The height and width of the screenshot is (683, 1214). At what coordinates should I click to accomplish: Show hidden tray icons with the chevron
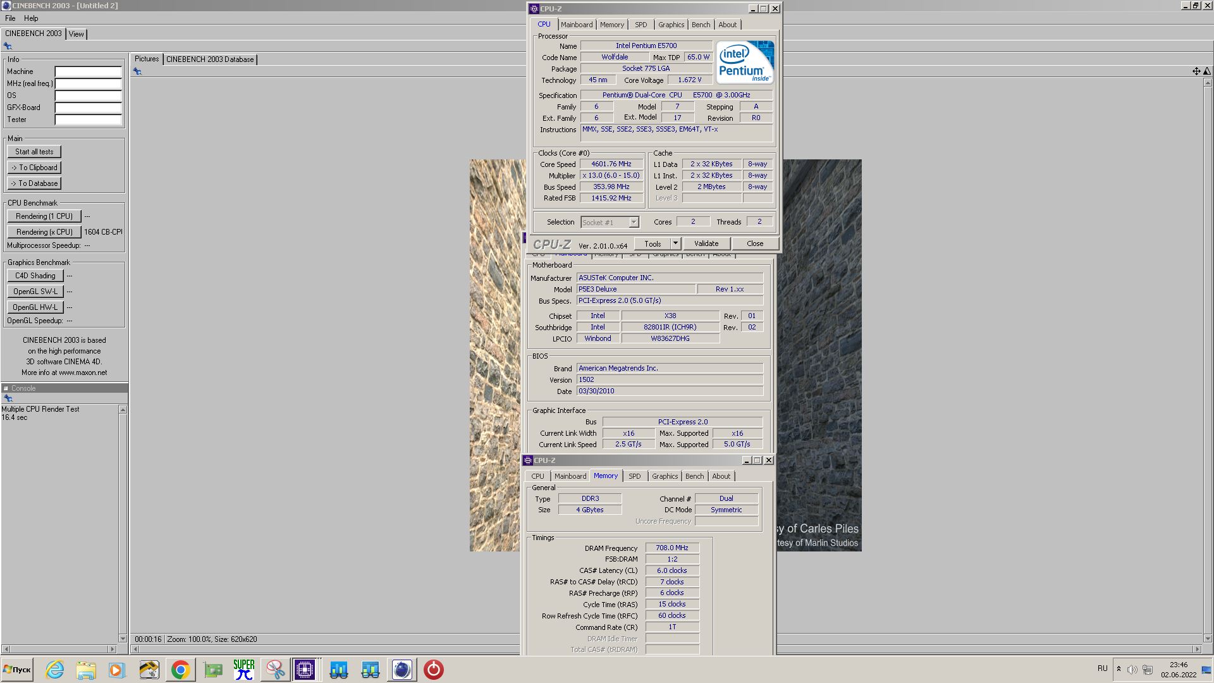coord(1119,669)
